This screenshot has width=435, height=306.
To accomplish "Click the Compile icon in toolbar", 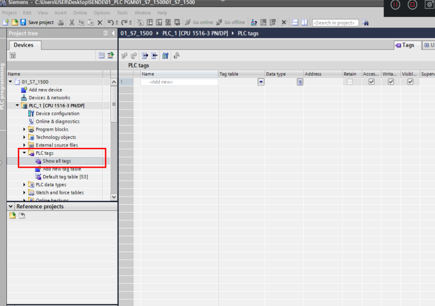I will pos(140,22).
